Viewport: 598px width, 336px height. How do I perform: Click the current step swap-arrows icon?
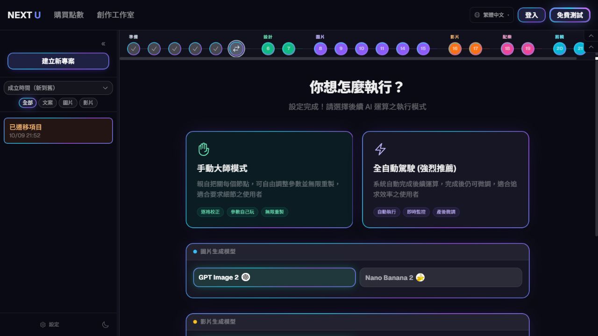tap(236, 49)
